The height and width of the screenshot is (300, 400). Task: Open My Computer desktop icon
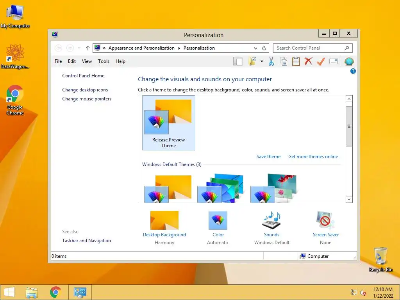[x=15, y=16]
